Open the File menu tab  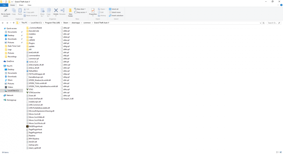[4, 5]
